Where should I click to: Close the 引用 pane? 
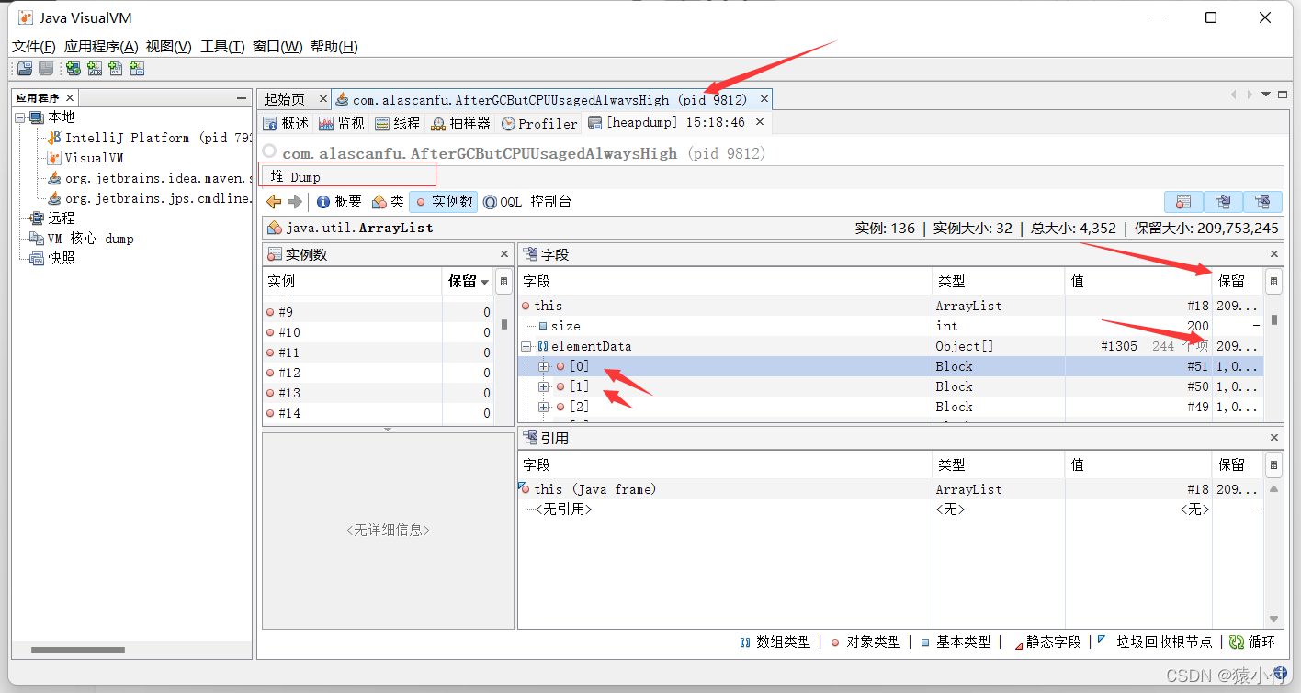[1273, 438]
